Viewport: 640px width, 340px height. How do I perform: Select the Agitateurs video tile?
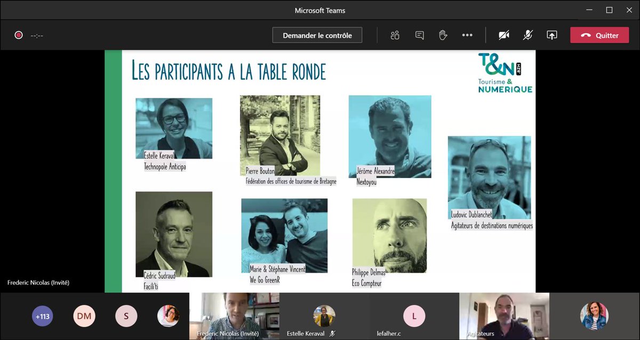click(505, 315)
